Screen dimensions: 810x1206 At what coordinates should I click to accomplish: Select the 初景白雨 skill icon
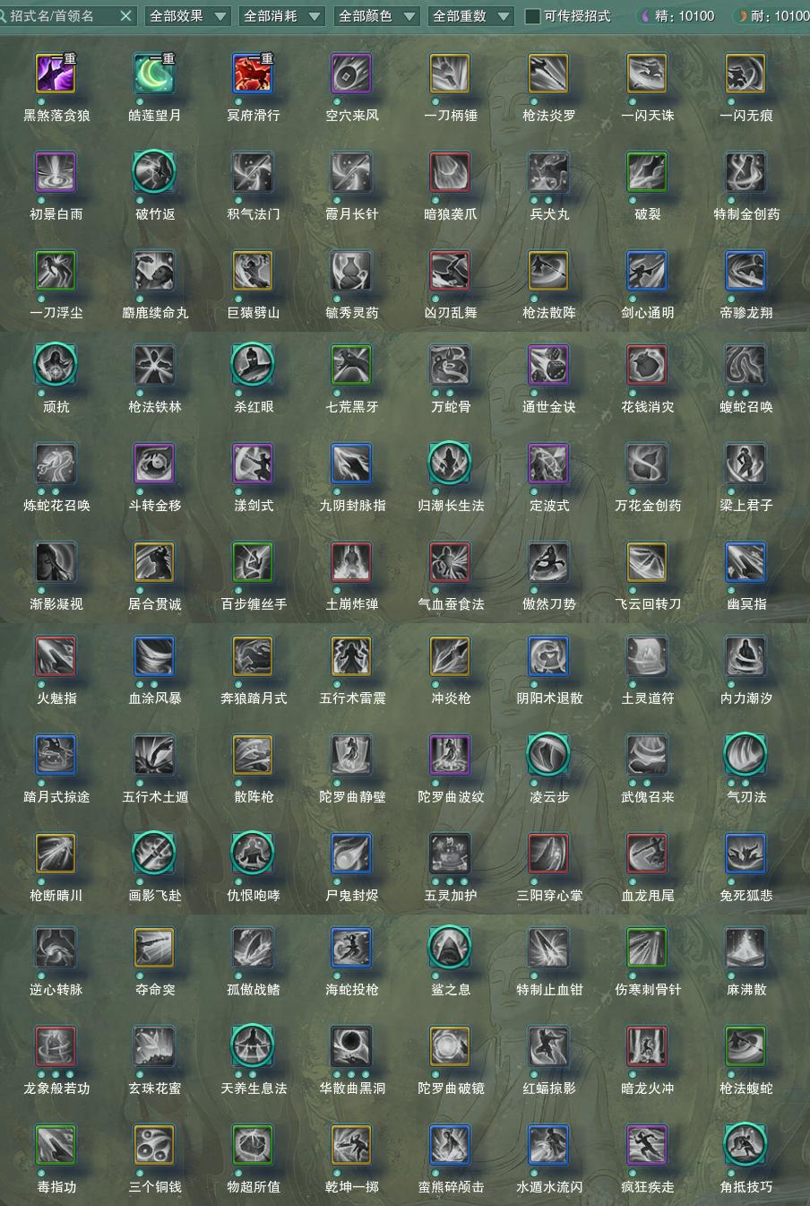pos(56,172)
